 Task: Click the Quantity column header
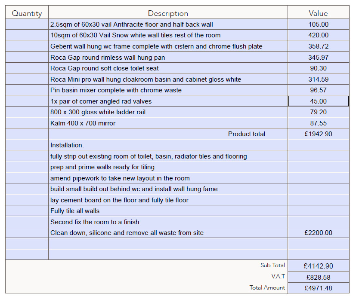coord(27,13)
